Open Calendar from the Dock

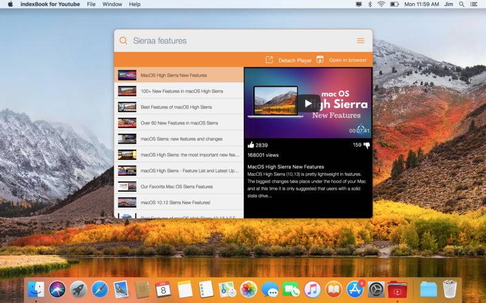pyautogui.click(x=163, y=290)
